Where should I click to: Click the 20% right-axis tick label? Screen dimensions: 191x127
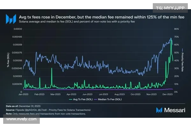176,76
